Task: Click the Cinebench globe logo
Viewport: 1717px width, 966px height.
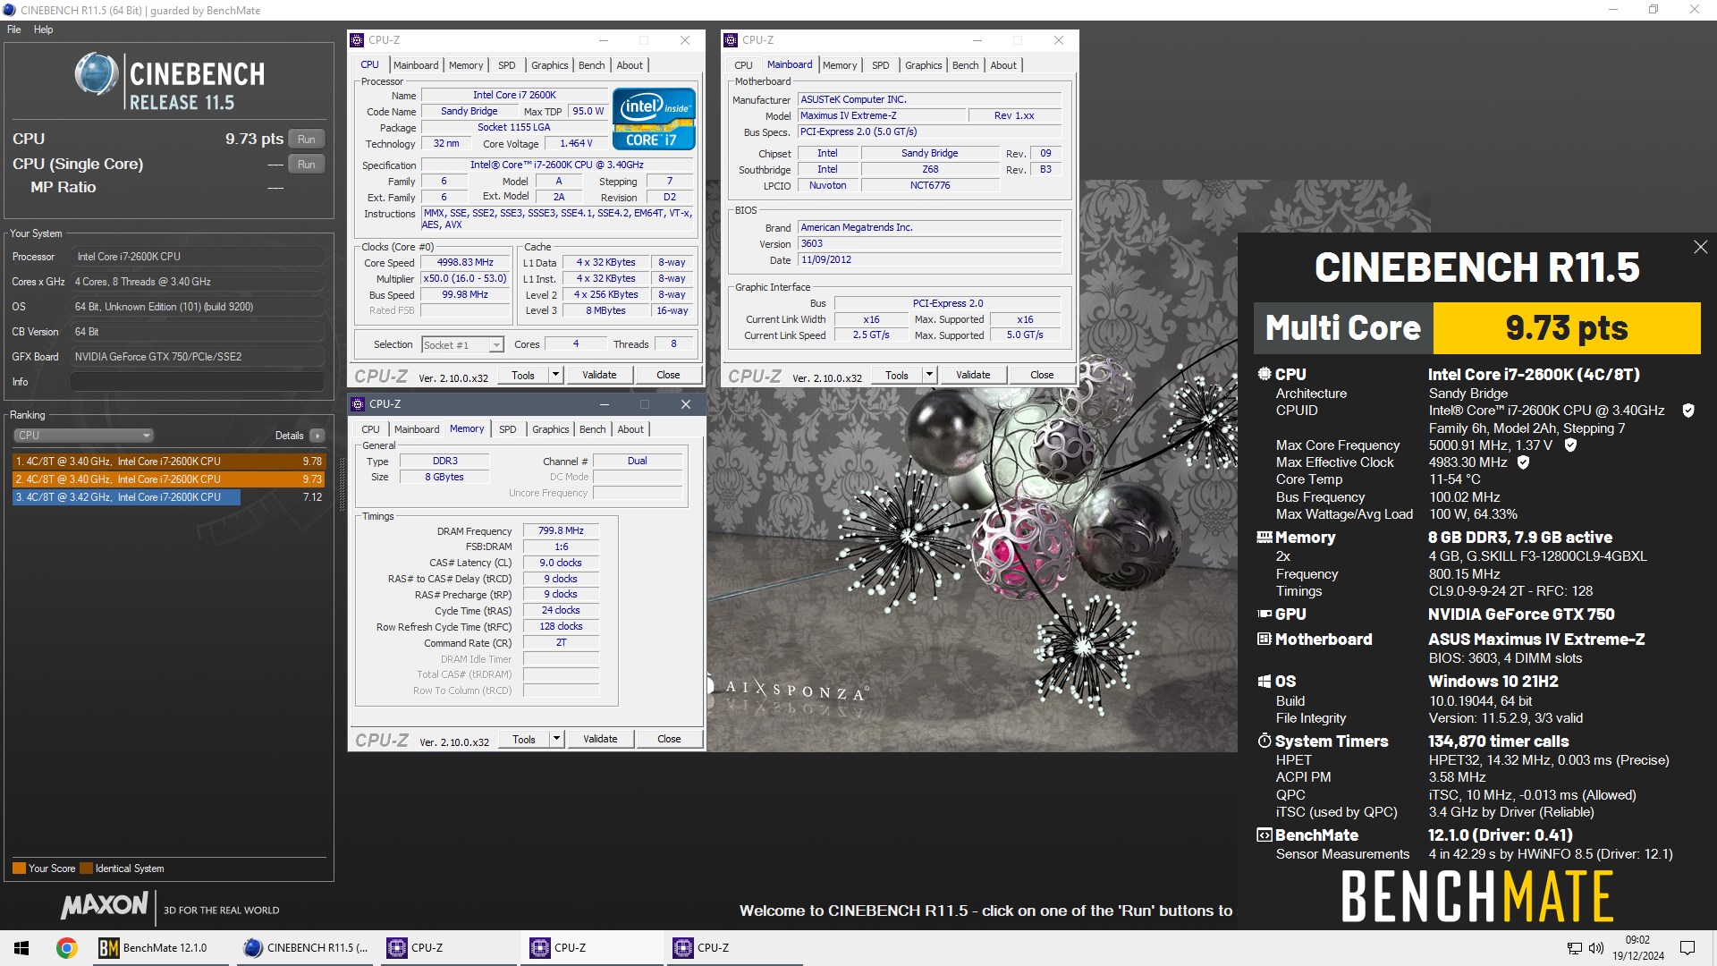Action: [x=96, y=73]
